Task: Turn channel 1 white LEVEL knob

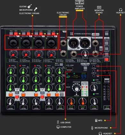Action: [10, 102]
